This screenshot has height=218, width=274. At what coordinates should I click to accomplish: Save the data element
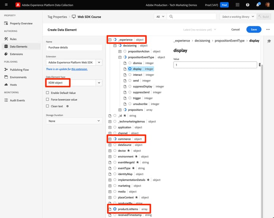tap(254, 30)
